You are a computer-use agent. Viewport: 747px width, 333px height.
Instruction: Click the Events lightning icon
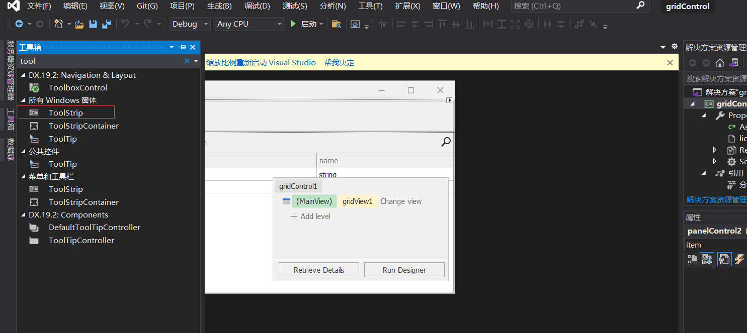(739, 259)
